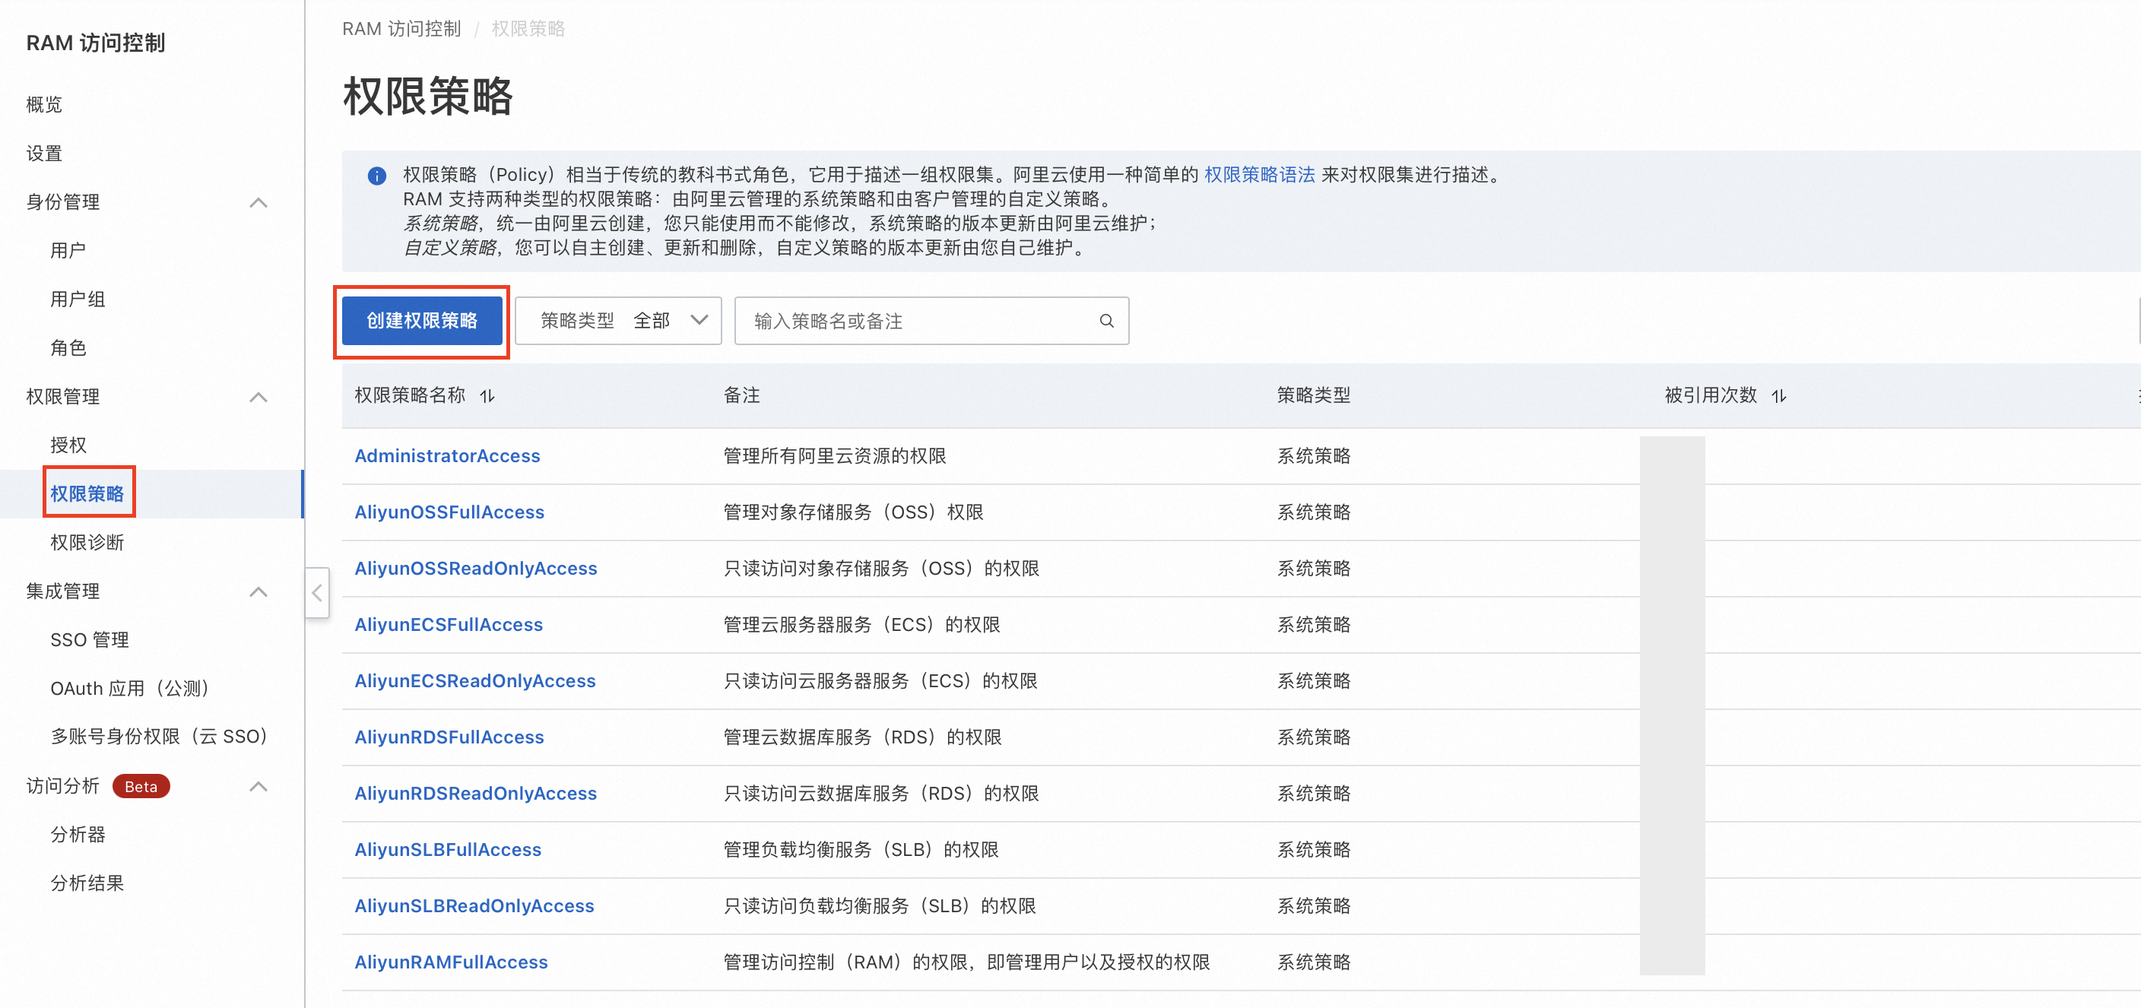Open AliyunECSFullAccess policy
Image resolution: width=2141 pixels, height=1008 pixels.
[449, 625]
